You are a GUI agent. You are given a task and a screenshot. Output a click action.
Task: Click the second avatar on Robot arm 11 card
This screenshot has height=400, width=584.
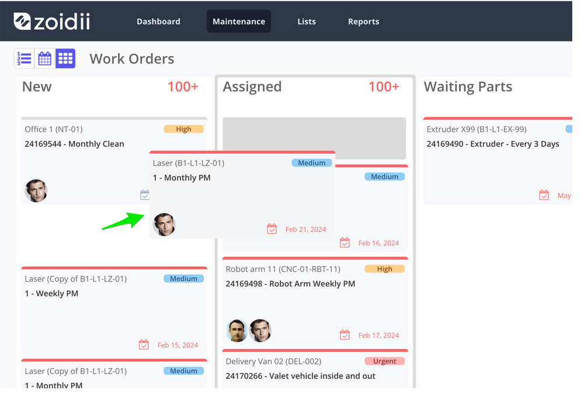[x=260, y=331]
